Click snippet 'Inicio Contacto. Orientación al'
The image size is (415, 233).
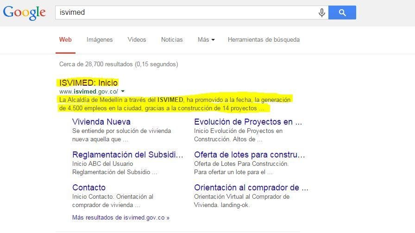(x=113, y=196)
